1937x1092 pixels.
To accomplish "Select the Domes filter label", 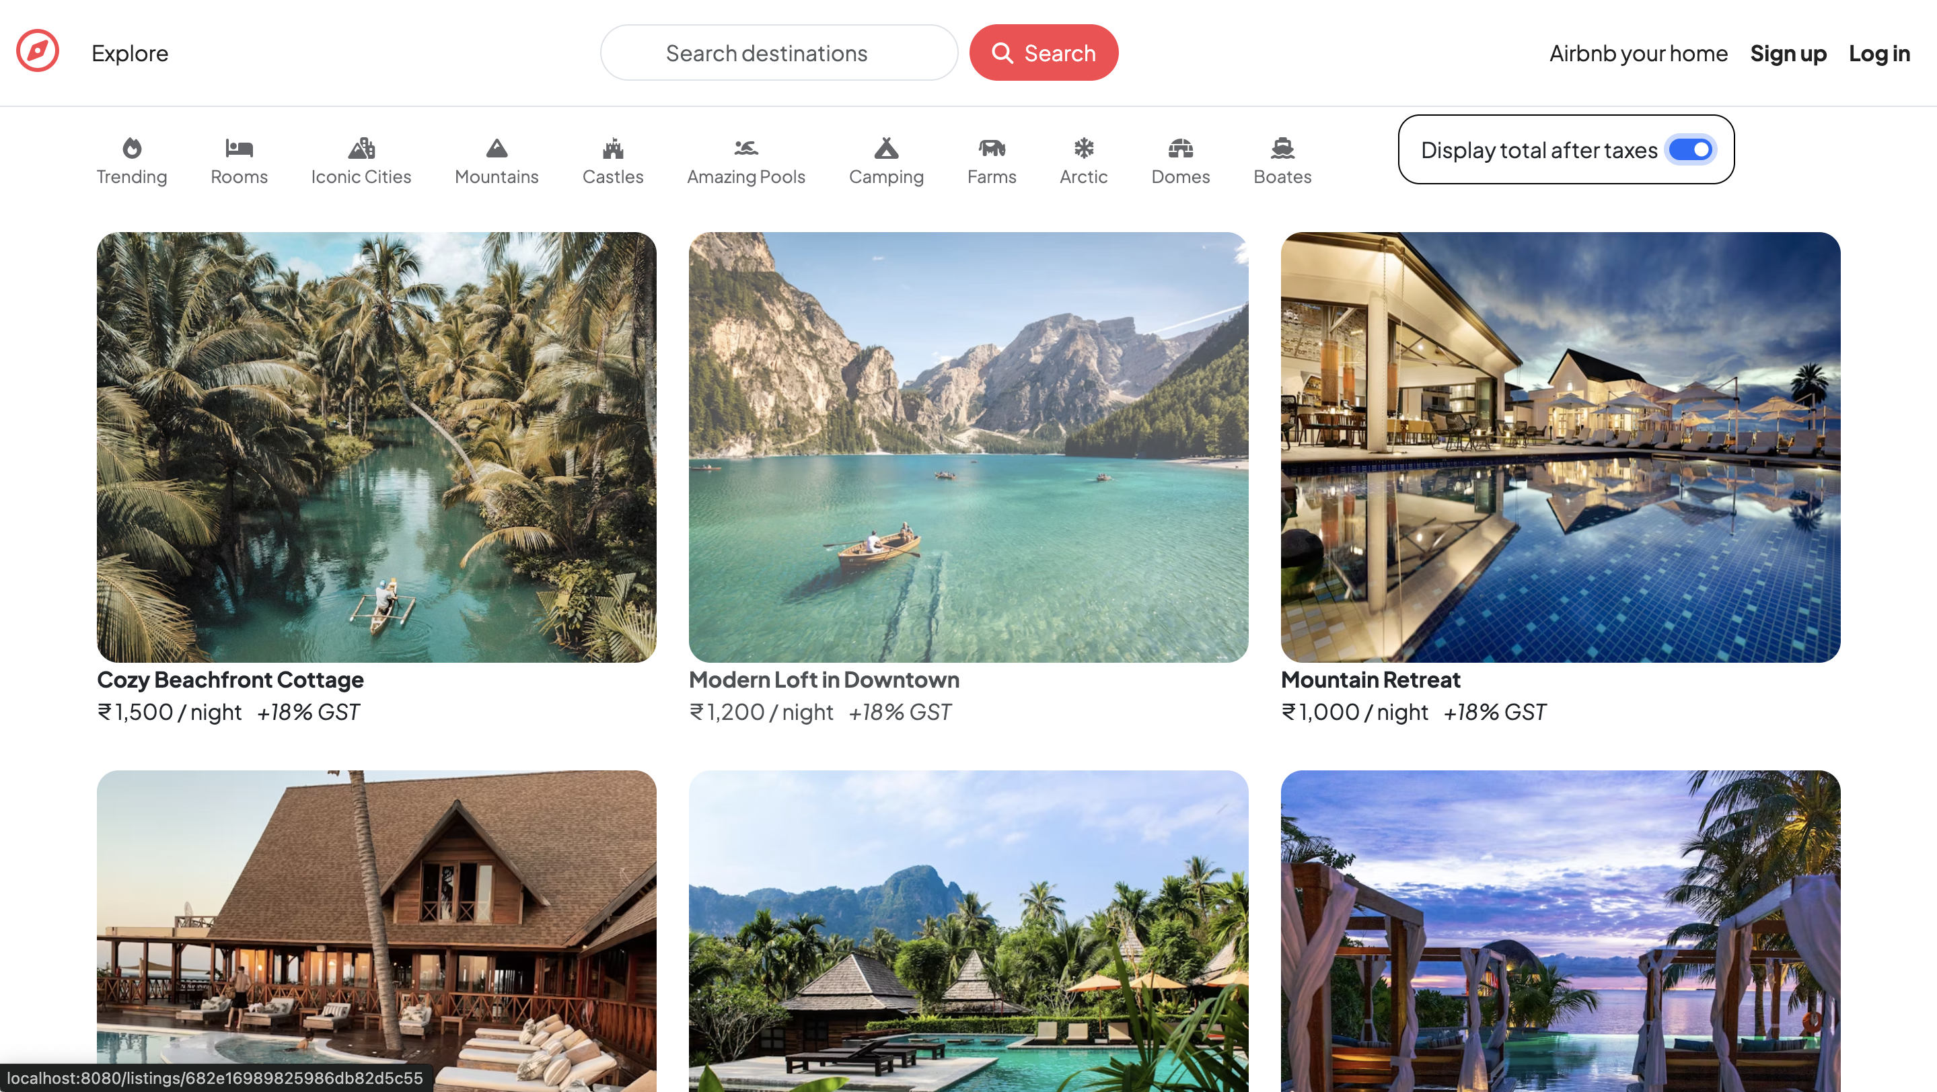I will click(1181, 177).
